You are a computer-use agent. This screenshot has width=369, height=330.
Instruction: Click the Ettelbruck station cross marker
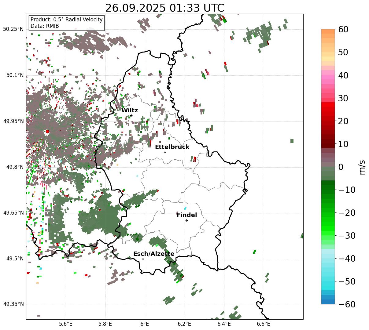coord(165,152)
